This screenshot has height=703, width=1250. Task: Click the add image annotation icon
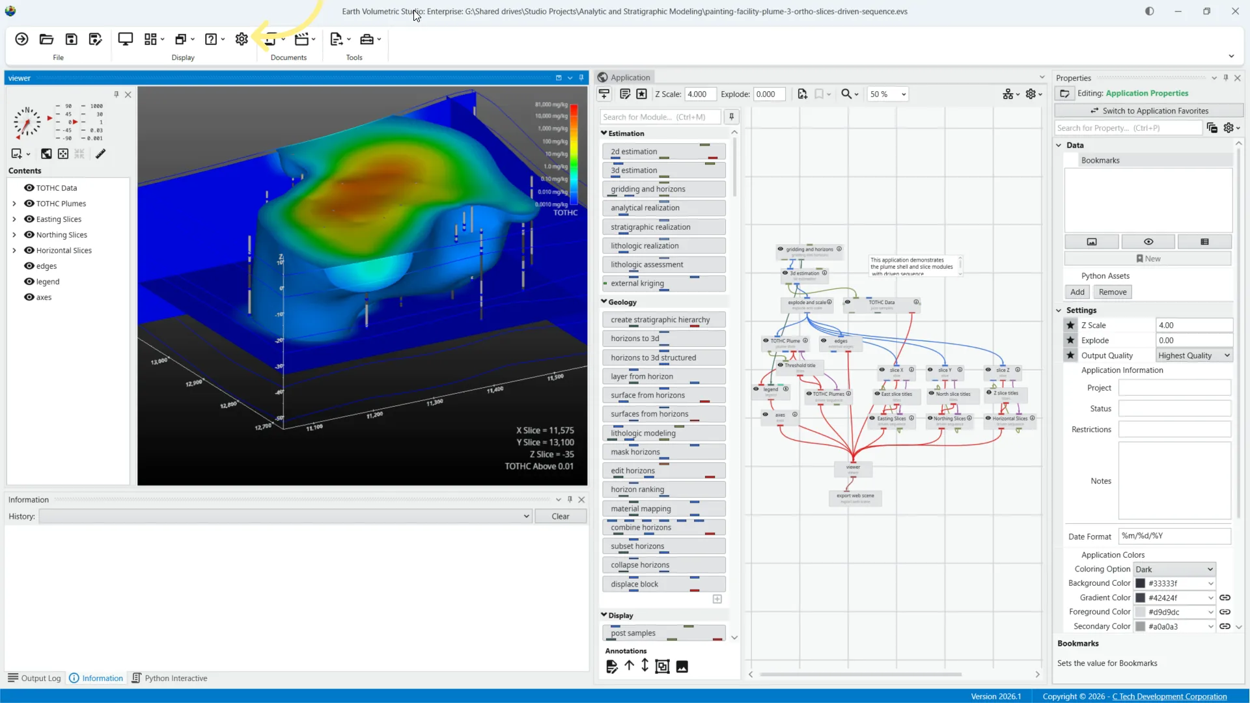tap(682, 667)
